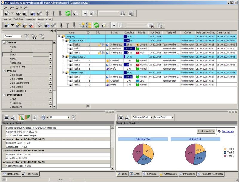The image size is (239, 182).
Task: Collapse the By Date filter section
Action: pyautogui.click(x=4, y=71)
